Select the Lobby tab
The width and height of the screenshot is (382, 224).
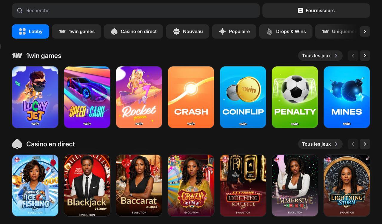coord(30,31)
